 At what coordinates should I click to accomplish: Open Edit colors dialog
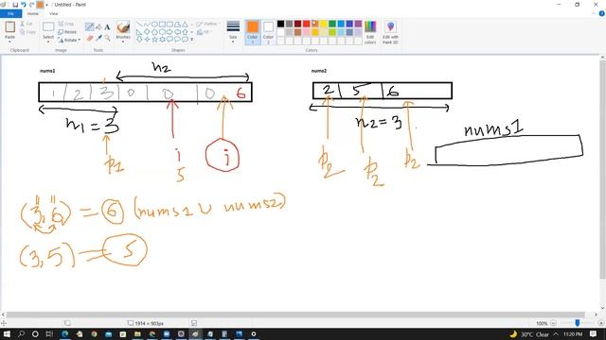click(x=370, y=32)
